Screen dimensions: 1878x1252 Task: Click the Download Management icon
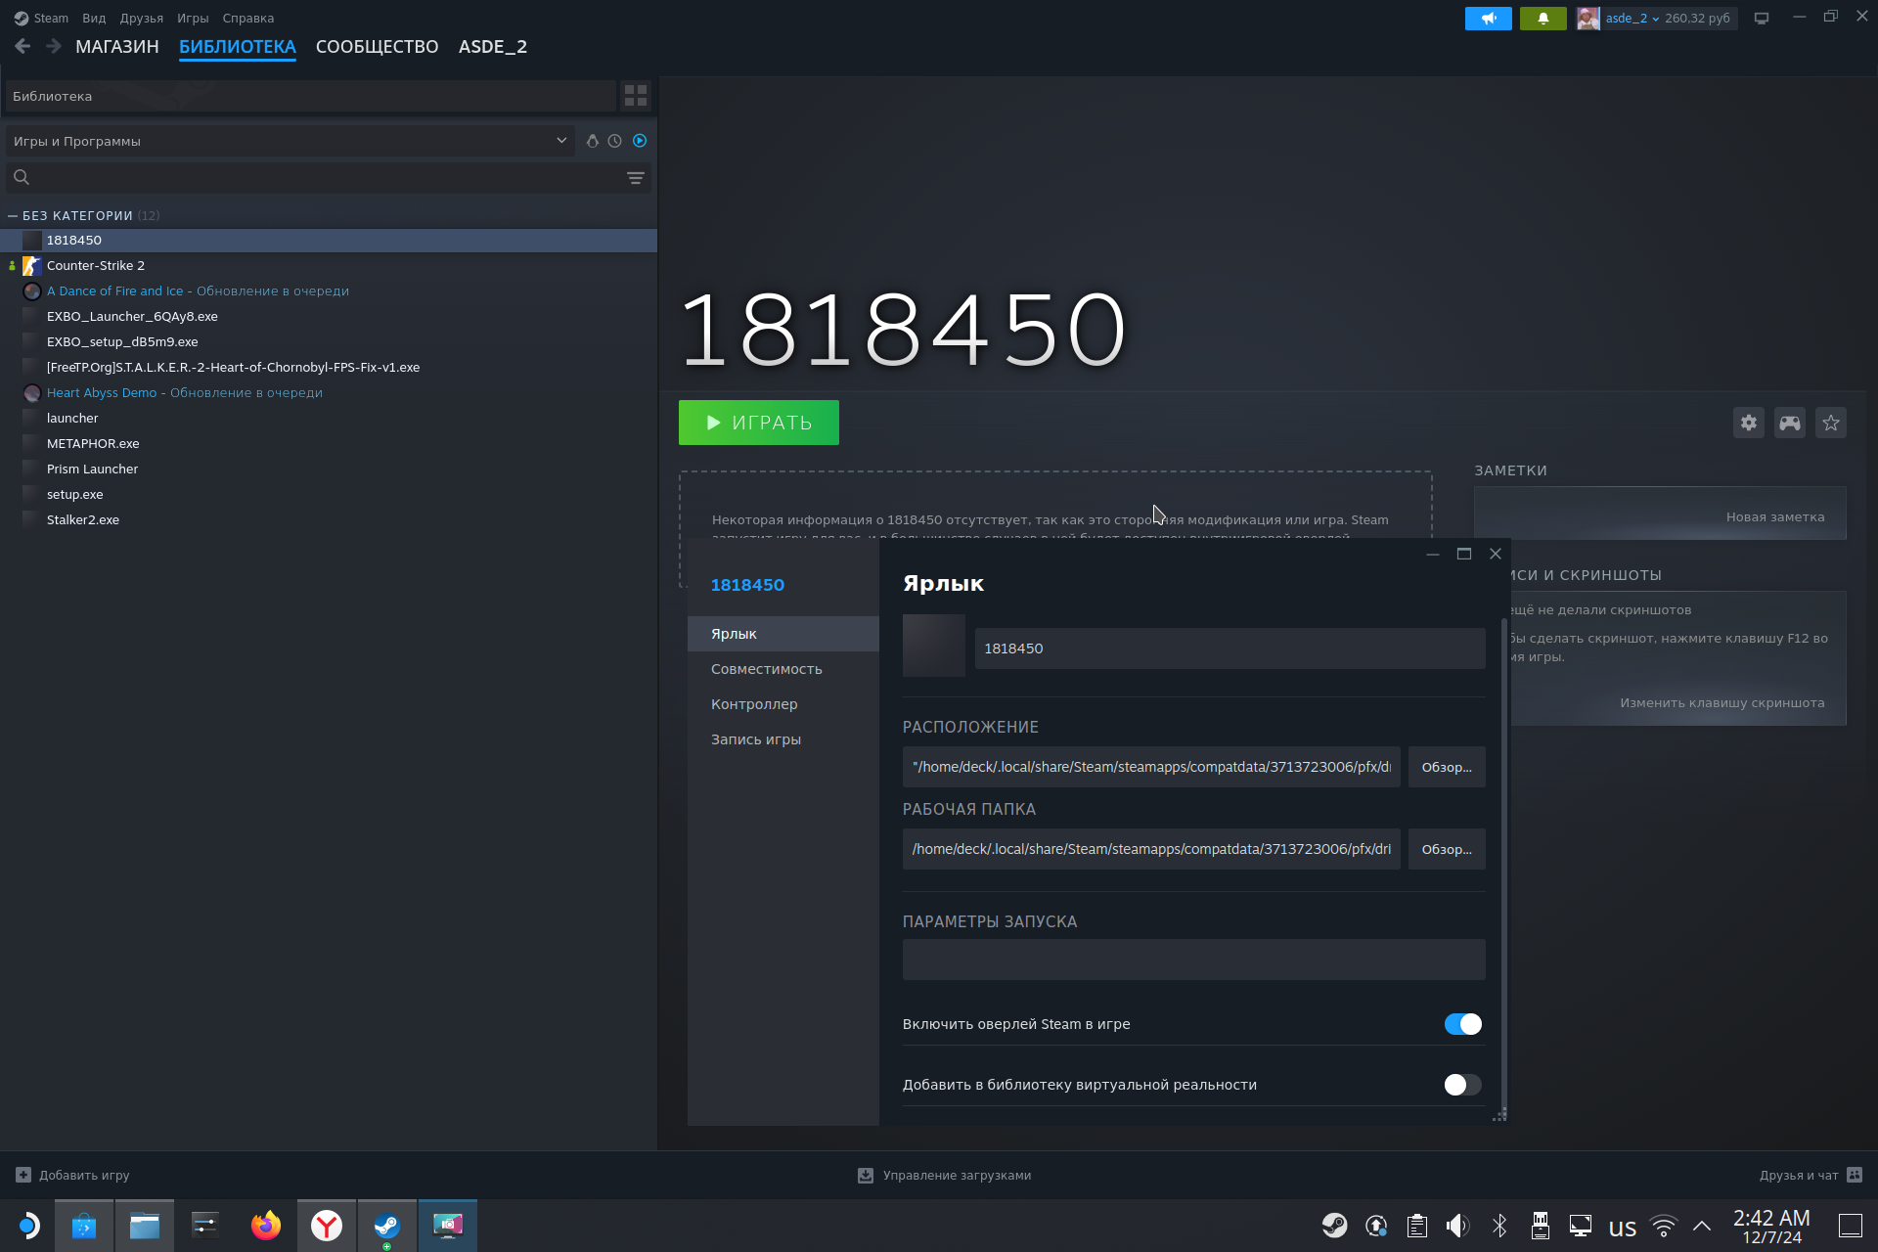tap(866, 1175)
